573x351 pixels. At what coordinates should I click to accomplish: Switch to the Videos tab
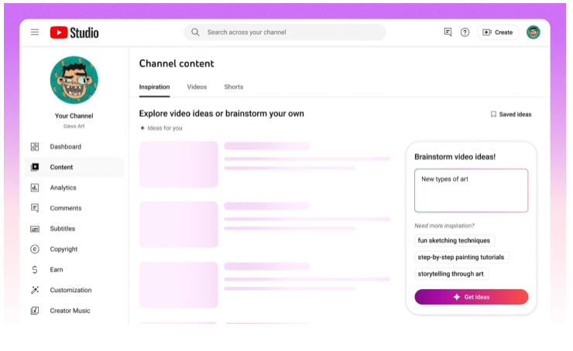197,87
